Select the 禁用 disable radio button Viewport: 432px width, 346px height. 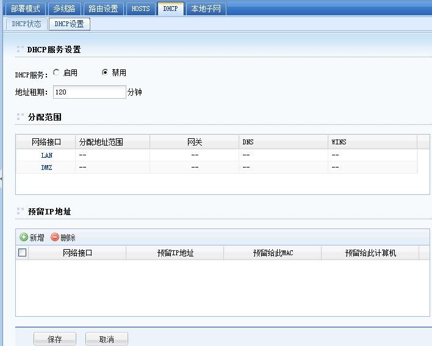[105, 72]
